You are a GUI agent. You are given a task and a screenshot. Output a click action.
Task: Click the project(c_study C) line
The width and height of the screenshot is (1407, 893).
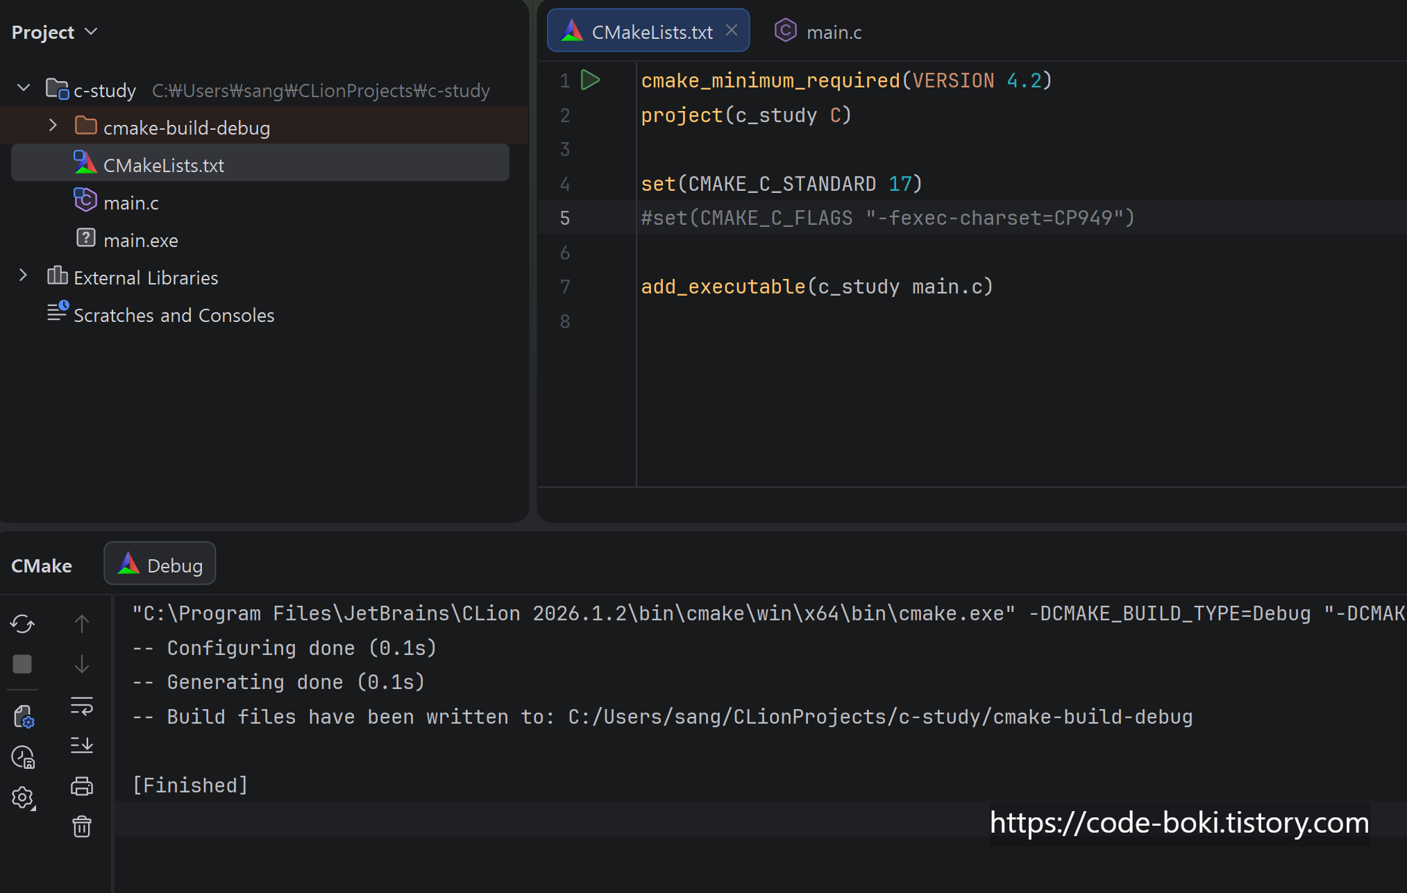(x=746, y=115)
